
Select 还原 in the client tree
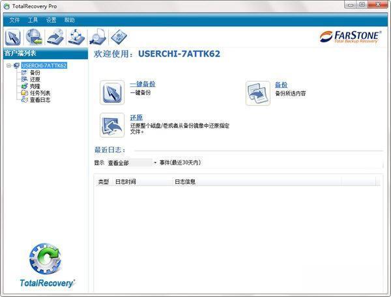(x=35, y=79)
